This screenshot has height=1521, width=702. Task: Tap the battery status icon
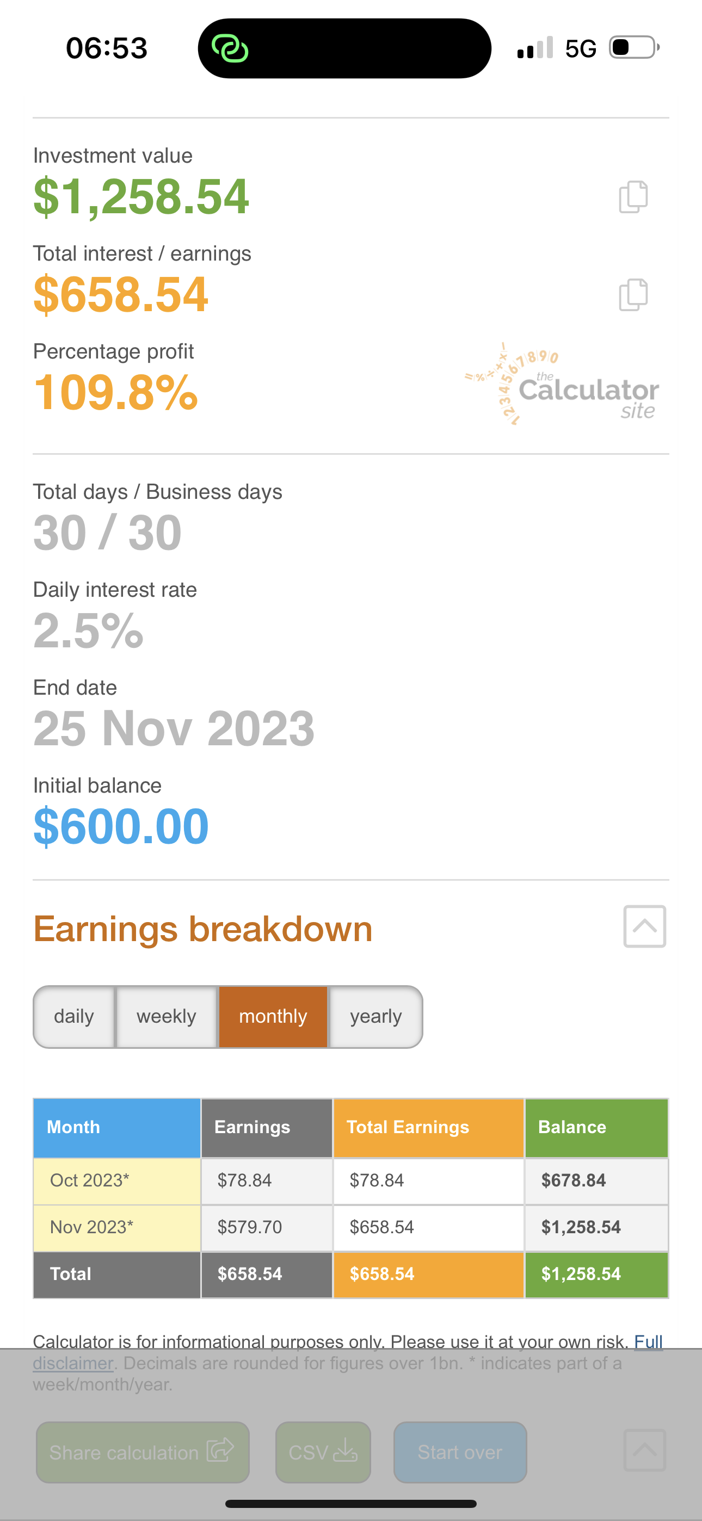click(634, 48)
